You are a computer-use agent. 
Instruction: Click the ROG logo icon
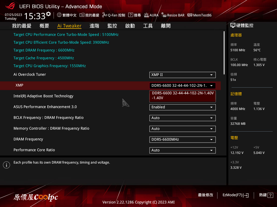click(x=10, y=6)
